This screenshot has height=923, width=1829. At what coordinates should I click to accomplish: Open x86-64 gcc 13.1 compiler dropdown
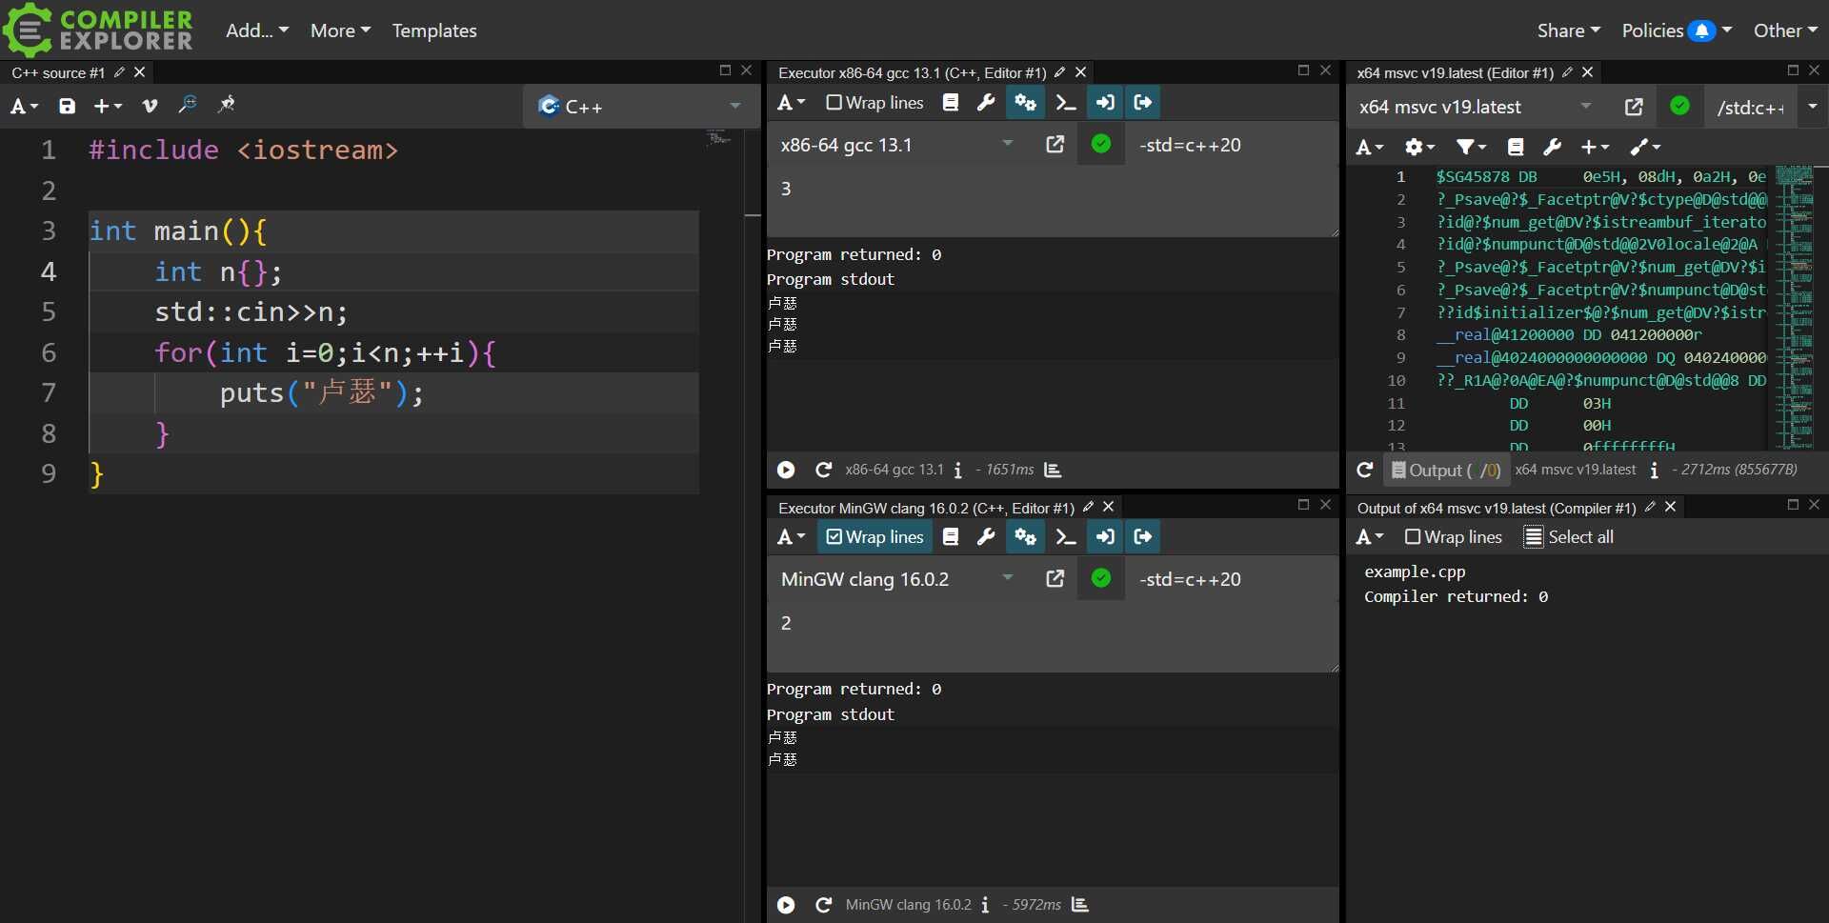point(897,145)
